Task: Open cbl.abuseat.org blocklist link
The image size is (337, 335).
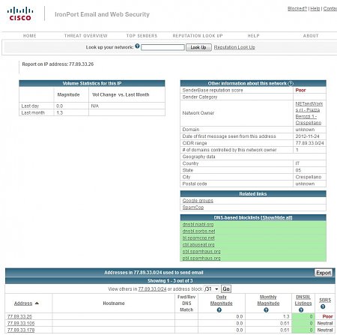Action: click(x=198, y=245)
